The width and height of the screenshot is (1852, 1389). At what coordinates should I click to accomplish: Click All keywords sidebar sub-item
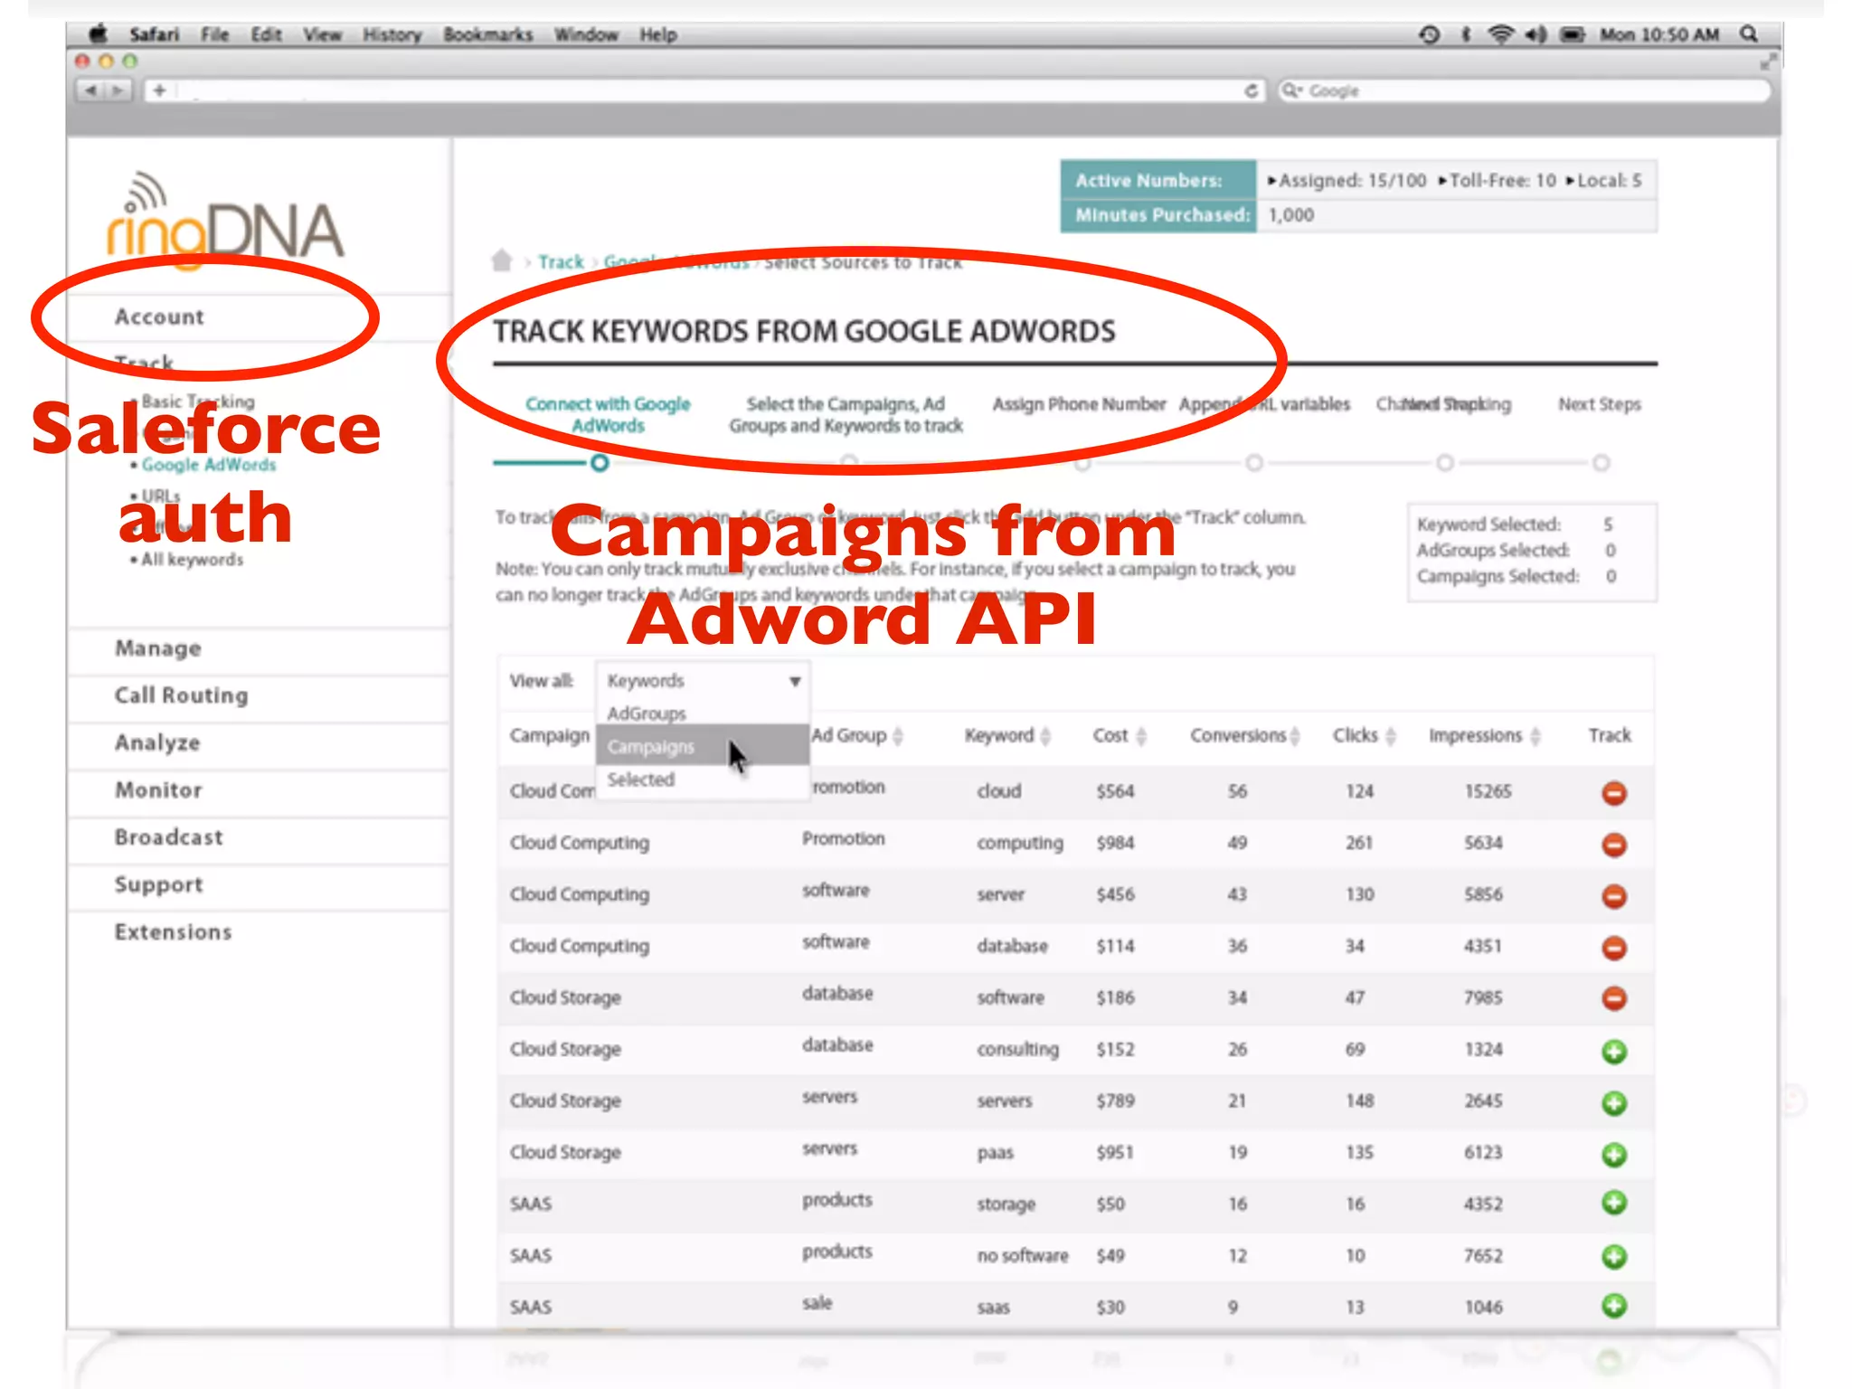(x=192, y=560)
